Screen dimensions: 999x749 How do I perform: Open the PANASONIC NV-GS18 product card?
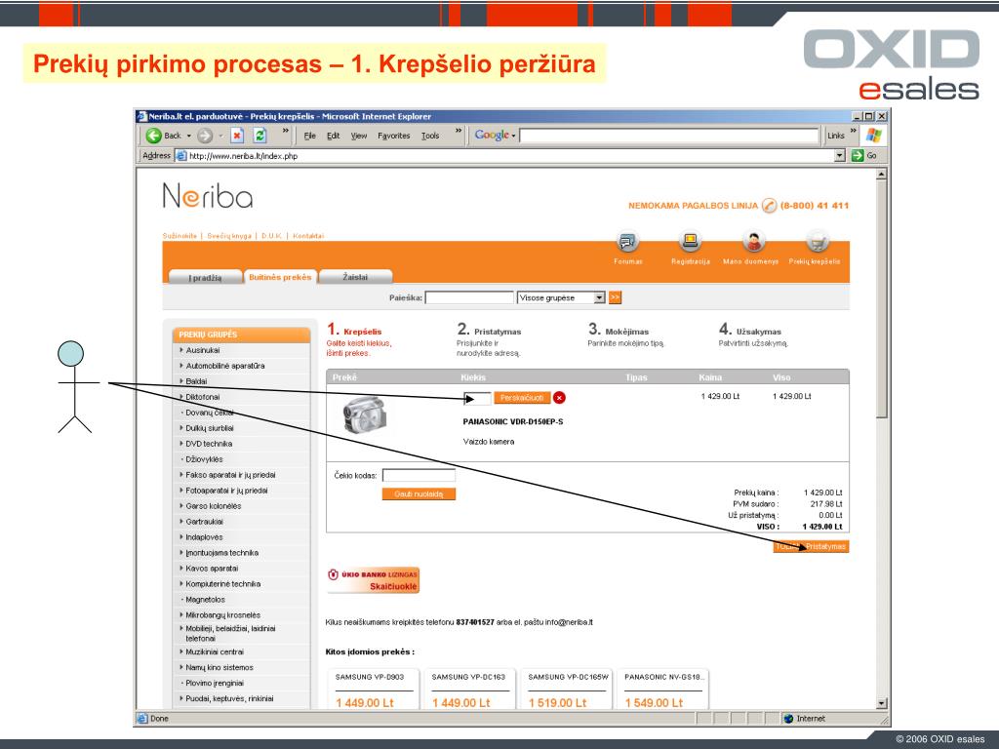pos(662,689)
